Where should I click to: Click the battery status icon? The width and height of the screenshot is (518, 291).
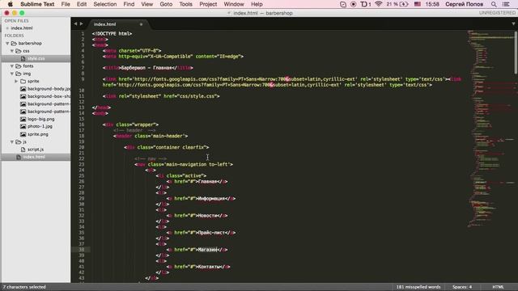[x=404, y=4]
